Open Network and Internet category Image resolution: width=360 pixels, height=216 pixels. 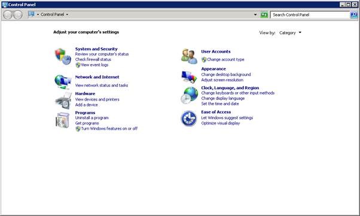[x=97, y=77]
